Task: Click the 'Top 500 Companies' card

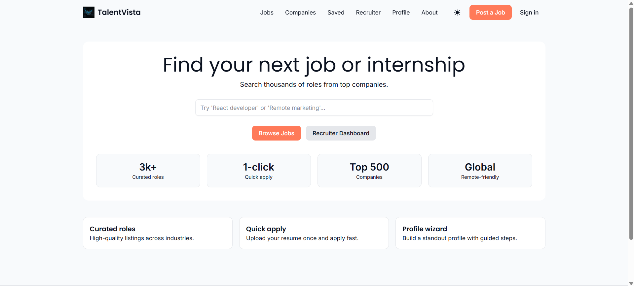Action: point(369,170)
